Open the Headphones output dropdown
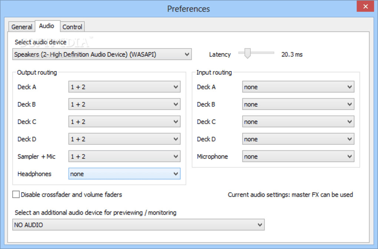 pyautogui.click(x=125, y=174)
